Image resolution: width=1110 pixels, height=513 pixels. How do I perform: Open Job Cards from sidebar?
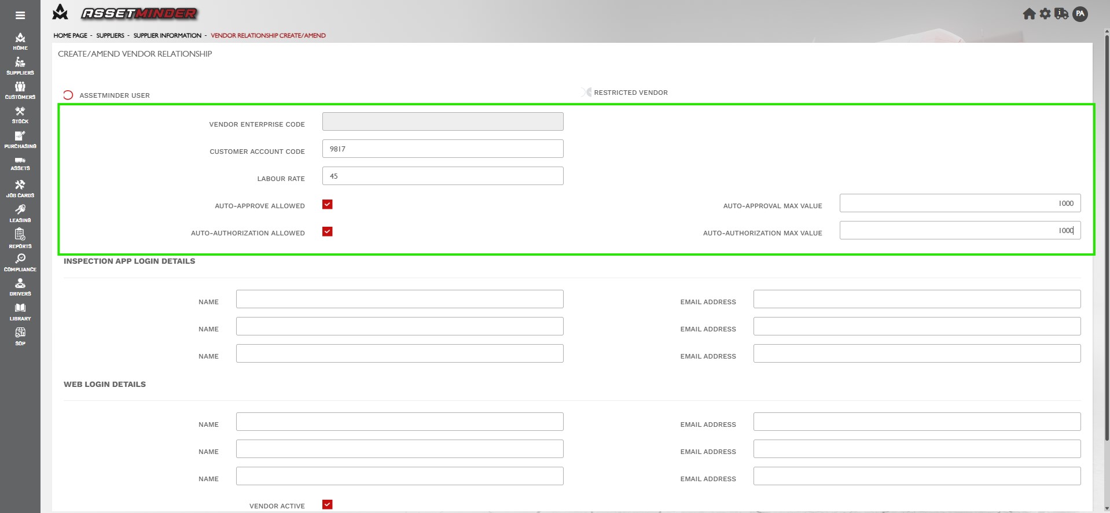(20, 189)
